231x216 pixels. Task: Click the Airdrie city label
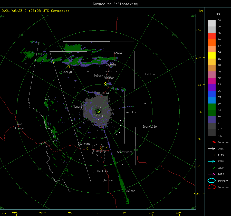click(101, 137)
